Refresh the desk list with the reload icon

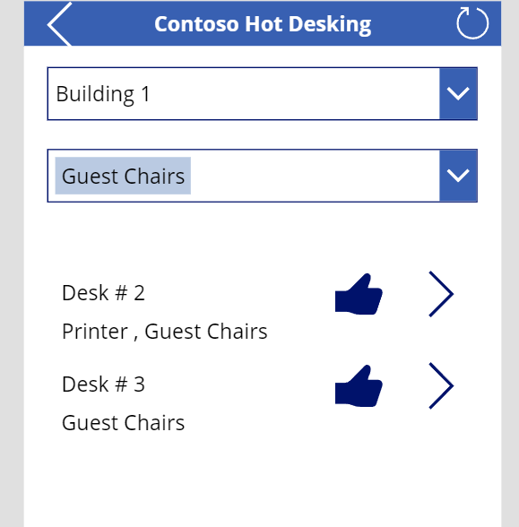(x=472, y=23)
